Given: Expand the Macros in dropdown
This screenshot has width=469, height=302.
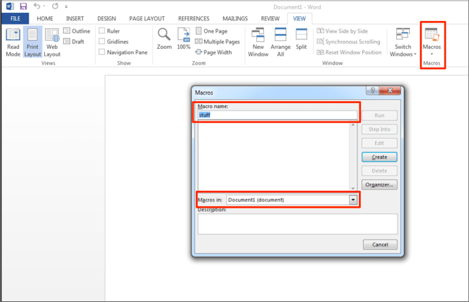Looking at the screenshot, I should click(x=353, y=200).
